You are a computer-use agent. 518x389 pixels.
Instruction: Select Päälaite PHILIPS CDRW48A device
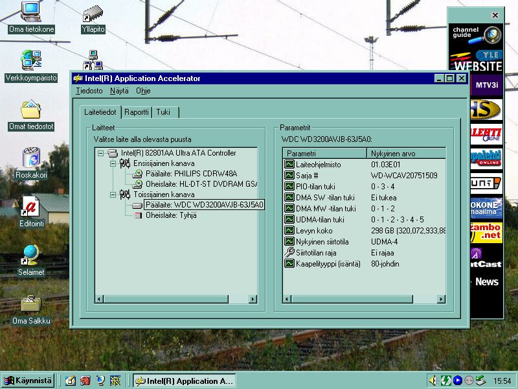191,174
